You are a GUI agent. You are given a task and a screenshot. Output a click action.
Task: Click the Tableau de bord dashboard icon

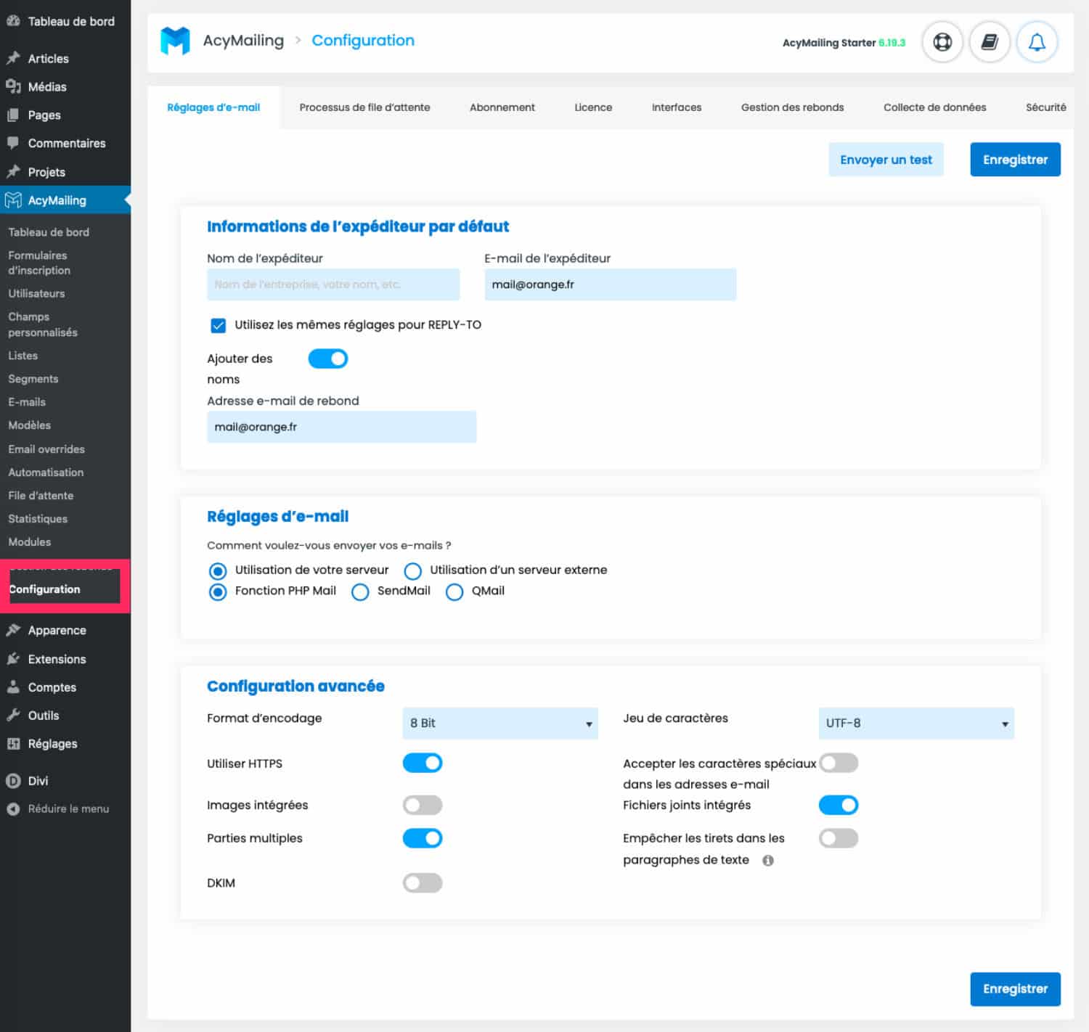(13, 21)
